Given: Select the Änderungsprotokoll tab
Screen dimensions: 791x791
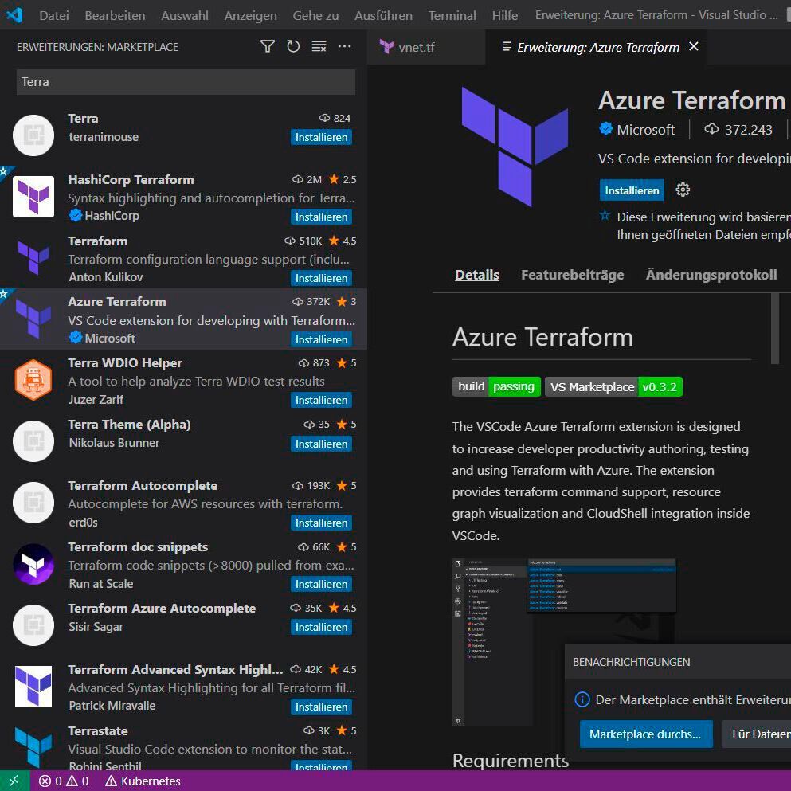Looking at the screenshot, I should 711,274.
